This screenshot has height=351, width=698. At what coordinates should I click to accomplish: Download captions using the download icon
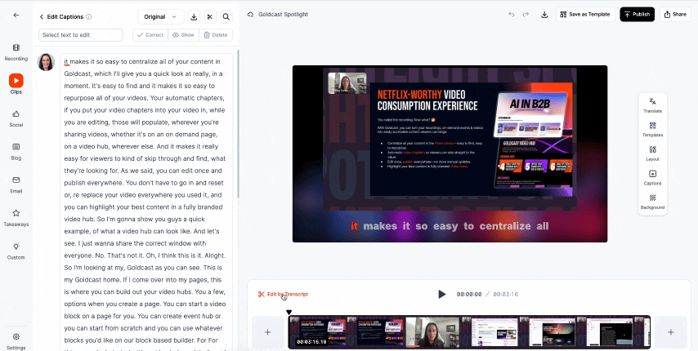[x=194, y=16]
